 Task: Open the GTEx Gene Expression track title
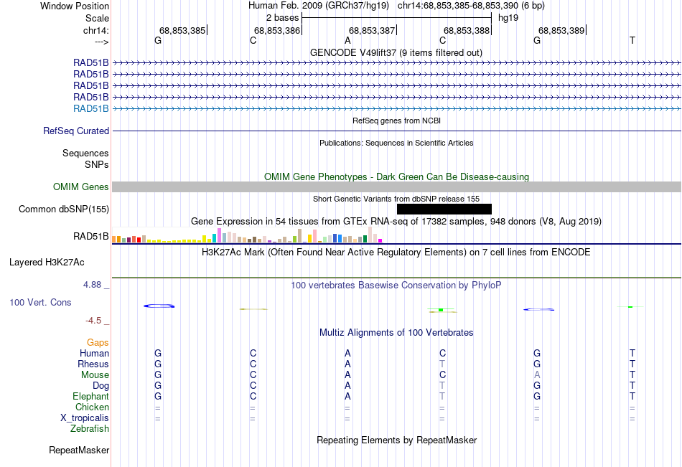point(396,222)
